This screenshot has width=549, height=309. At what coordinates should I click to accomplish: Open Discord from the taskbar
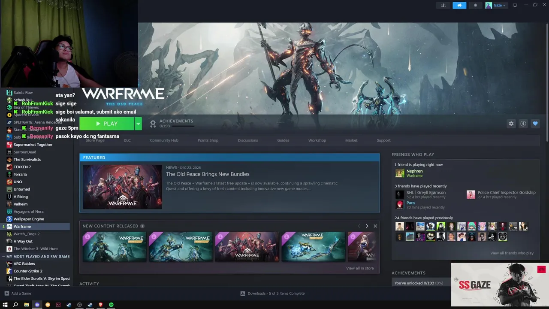click(37, 305)
